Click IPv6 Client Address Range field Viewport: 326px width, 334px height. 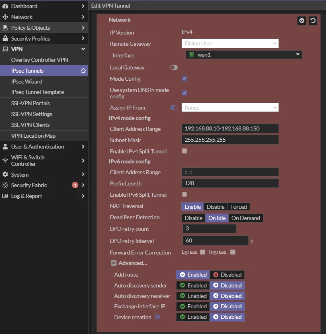point(230,172)
